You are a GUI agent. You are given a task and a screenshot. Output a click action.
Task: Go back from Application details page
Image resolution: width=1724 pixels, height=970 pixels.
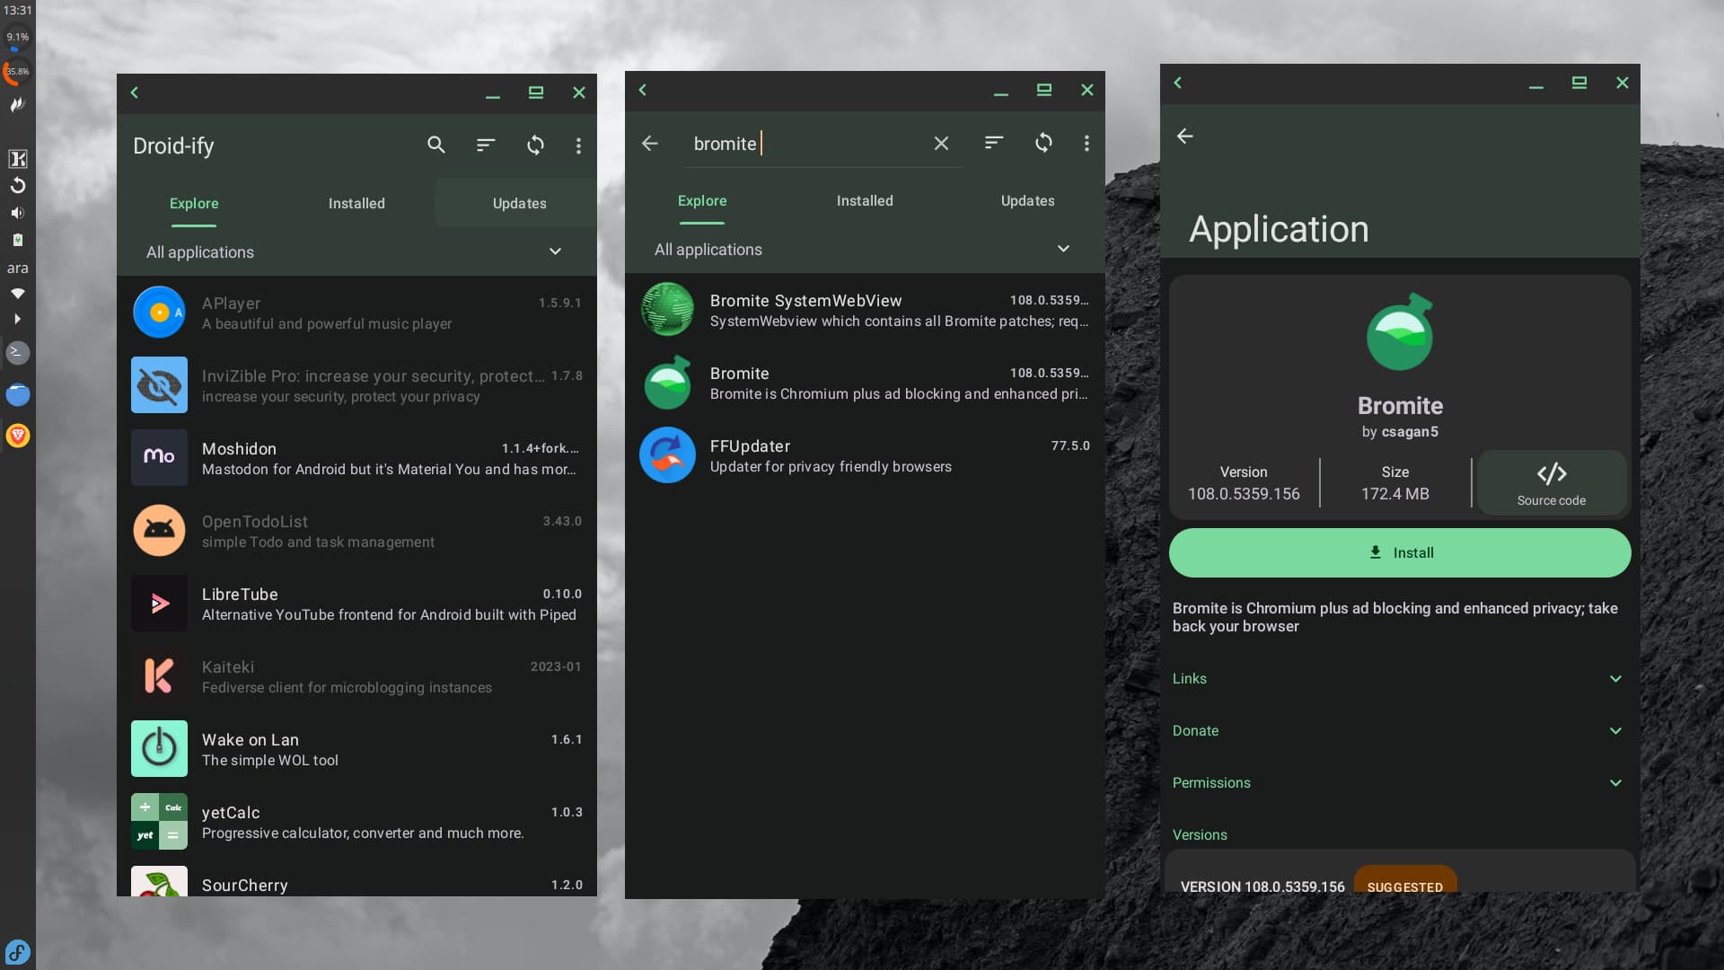1185,137
